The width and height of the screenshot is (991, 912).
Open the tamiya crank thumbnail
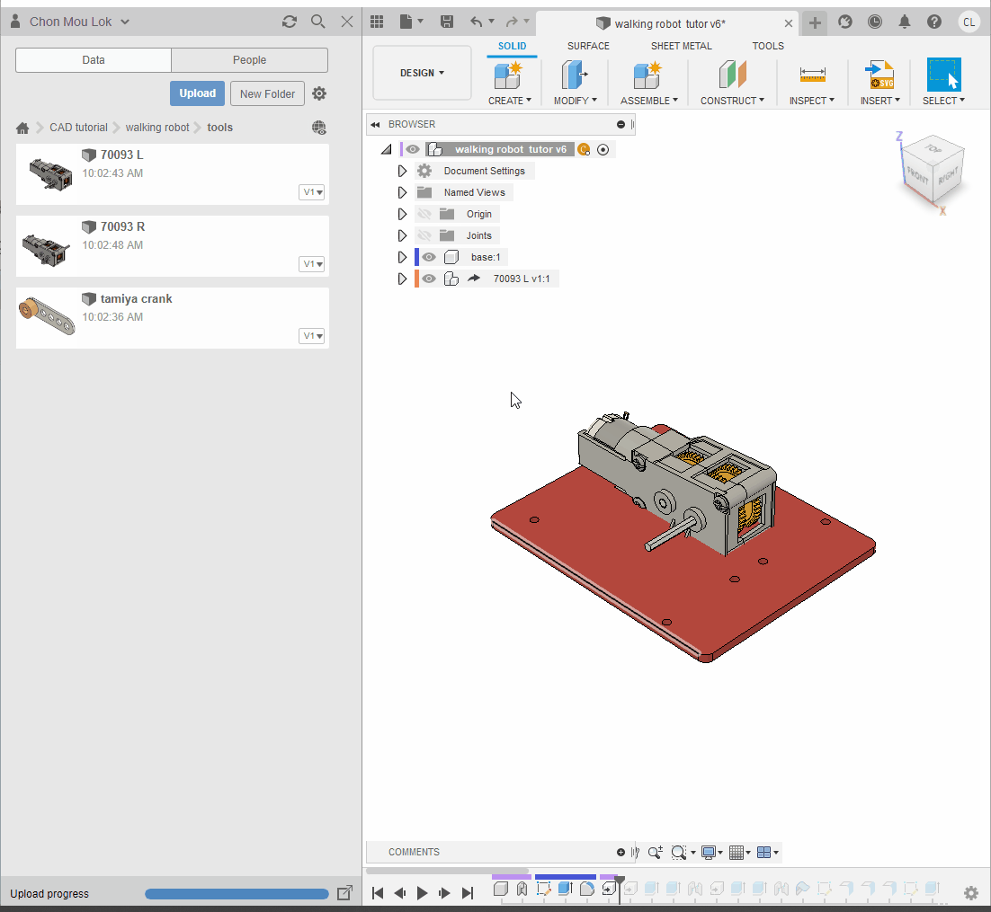[47, 315]
